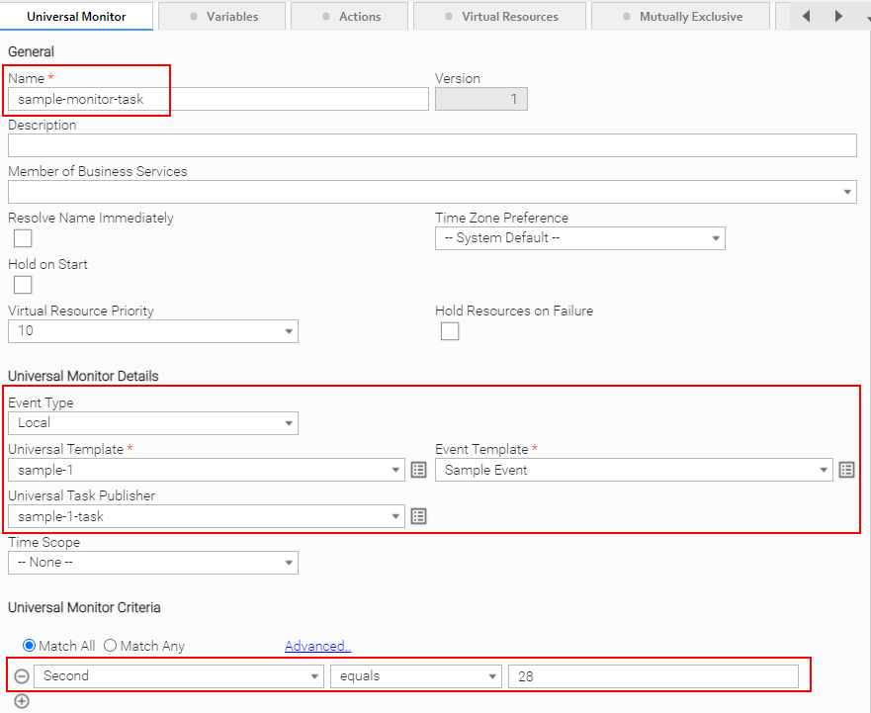This screenshot has width=871, height=713.
Task: Add a new monitor criteria row
Action: (x=22, y=701)
